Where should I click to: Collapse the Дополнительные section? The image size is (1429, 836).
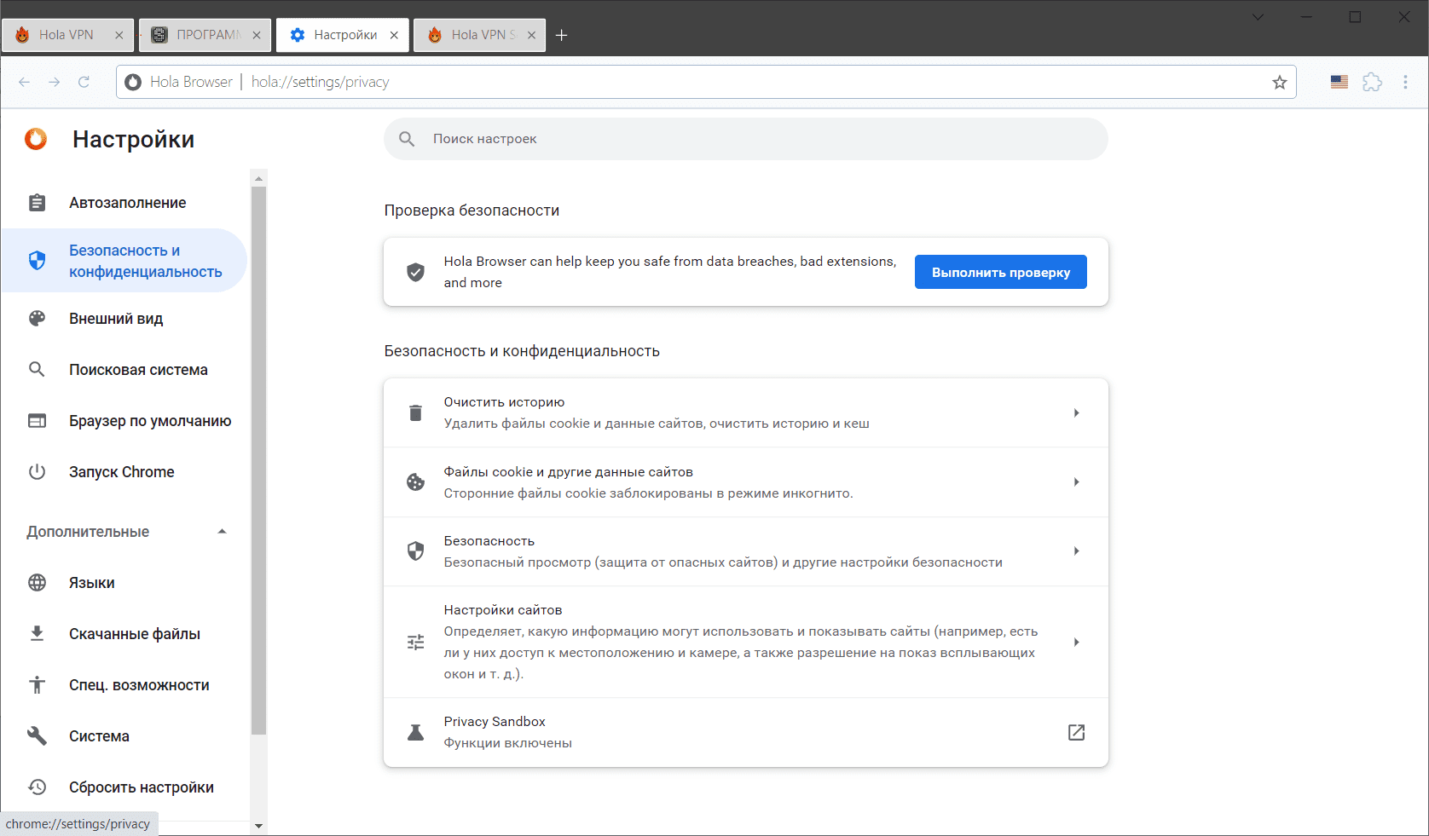[x=222, y=532]
